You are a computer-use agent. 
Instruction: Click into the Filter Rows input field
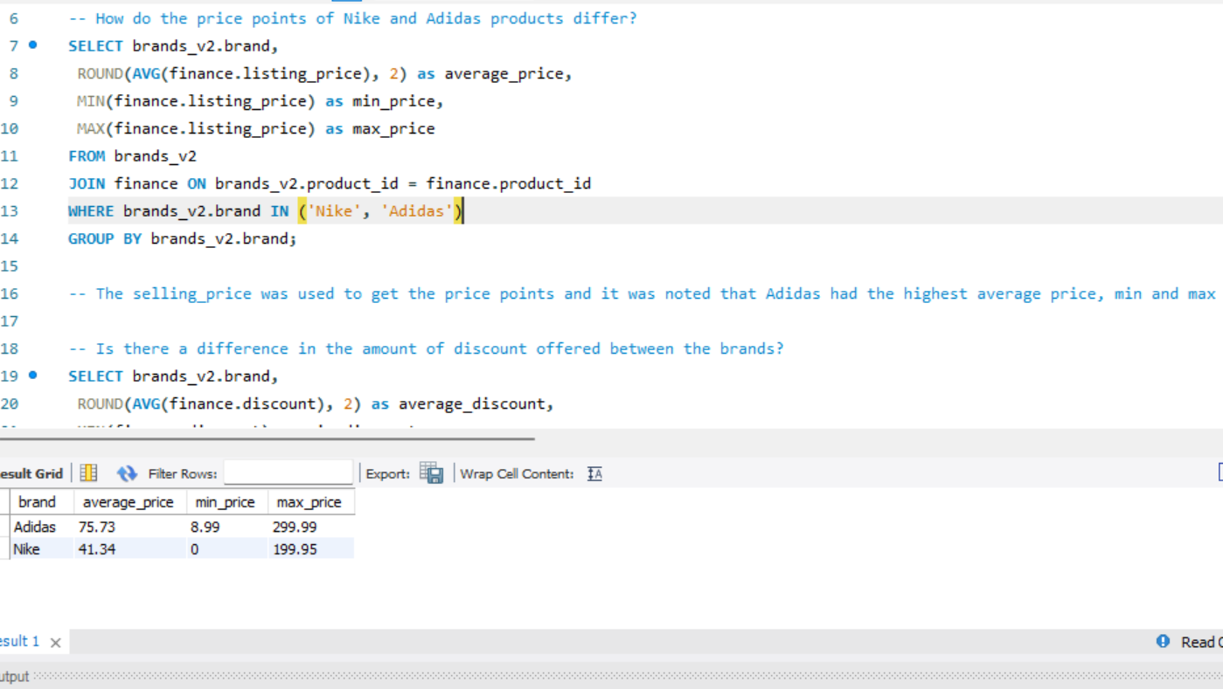coord(288,473)
